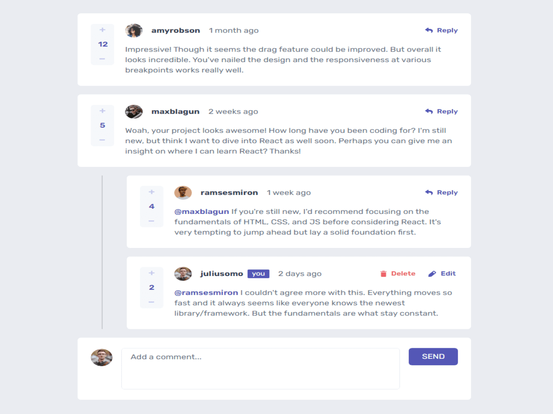Click the @ramsesmiron mention link

coord(206,293)
